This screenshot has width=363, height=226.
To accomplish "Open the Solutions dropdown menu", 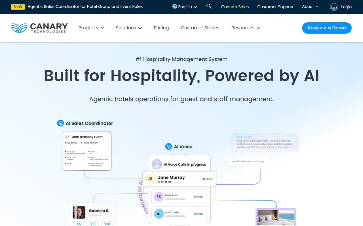I will coord(129,28).
